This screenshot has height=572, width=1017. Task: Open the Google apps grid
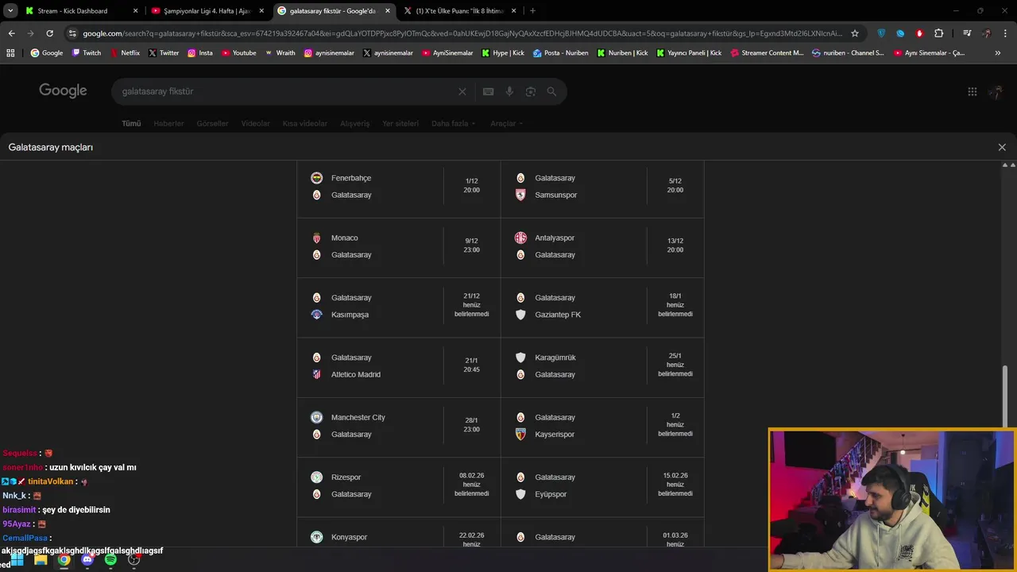point(972,91)
